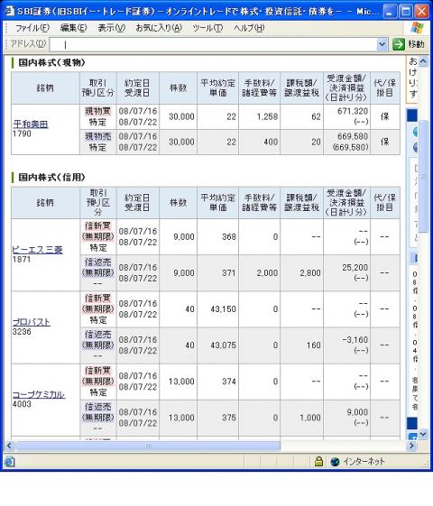The width and height of the screenshot is (433, 506).
Task: Click vertical scrollbar down arrow
Action: 423,435
